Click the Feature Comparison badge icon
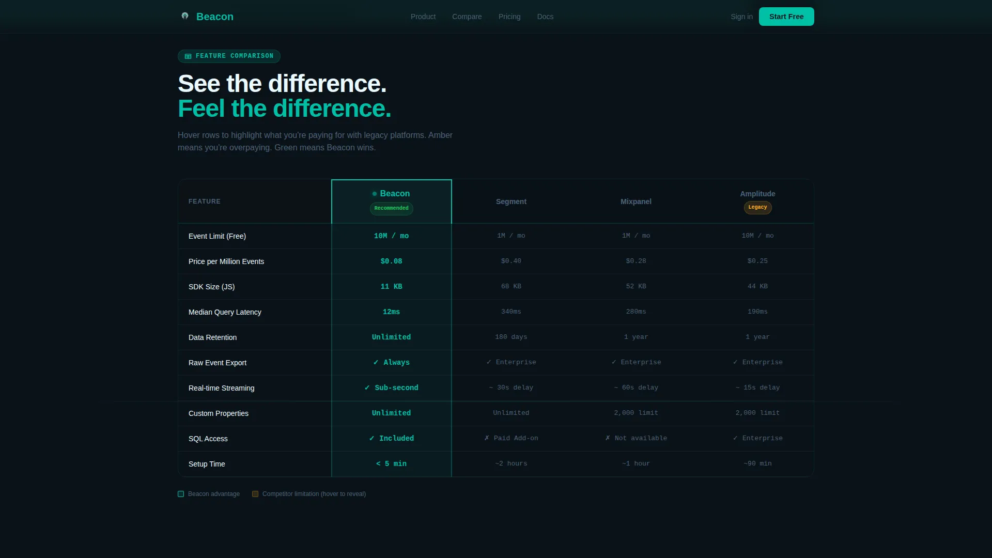The height and width of the screenshot is (558, 992). pyautogui.click(x=188, y=56)
